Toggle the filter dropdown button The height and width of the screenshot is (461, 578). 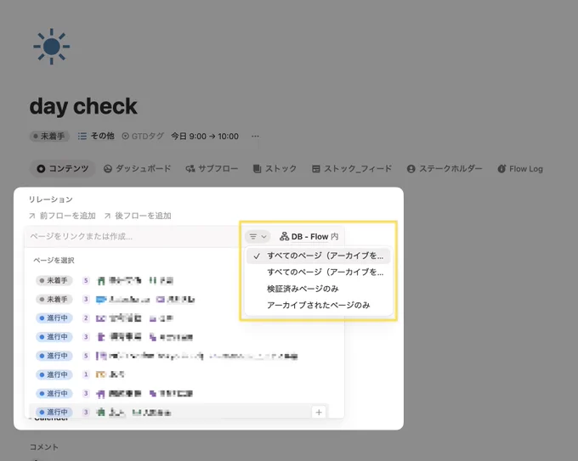258,236
